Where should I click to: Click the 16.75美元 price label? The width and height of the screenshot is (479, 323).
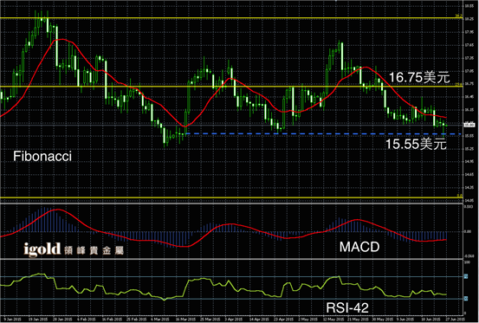click(419, 77)
